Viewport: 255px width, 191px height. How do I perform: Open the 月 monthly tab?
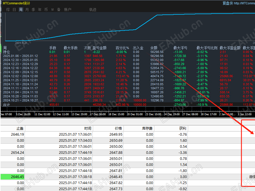click(x=27, y=10)
